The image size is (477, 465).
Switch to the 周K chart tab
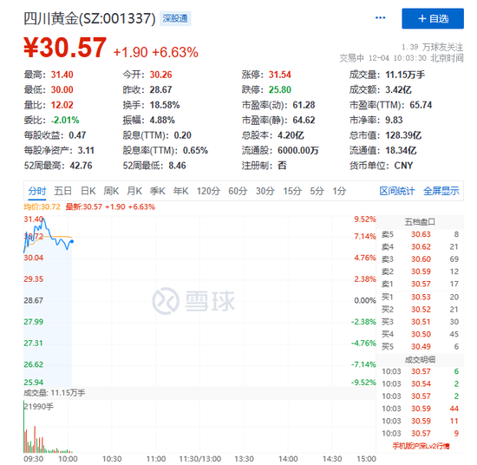click(111, 191)
